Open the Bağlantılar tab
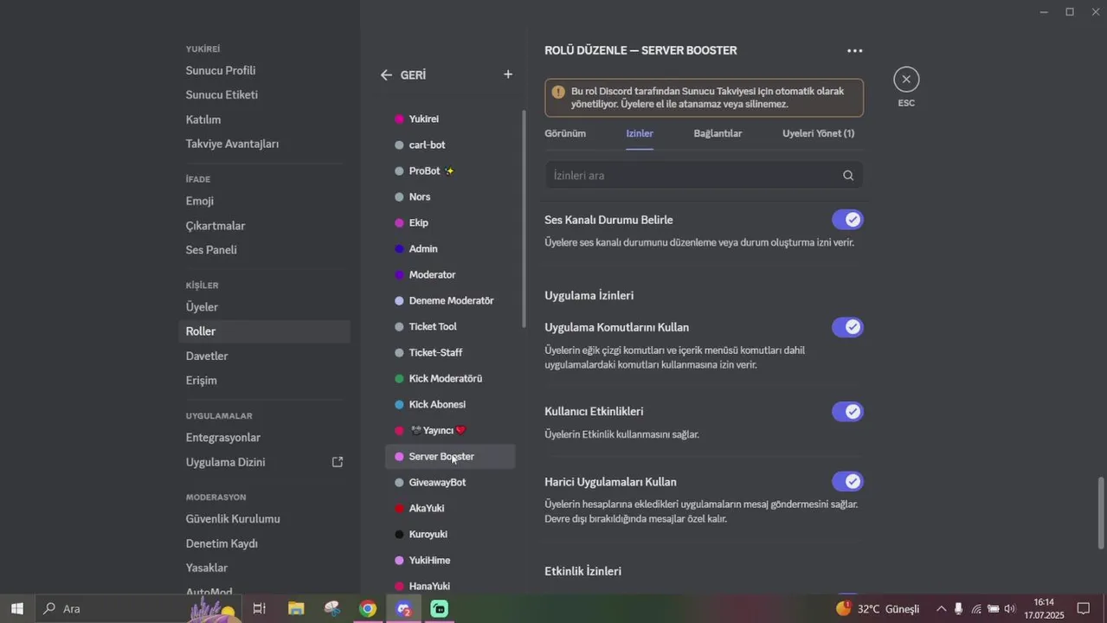The height and width of the screenshot is (623, 1107). pos(718,133)
